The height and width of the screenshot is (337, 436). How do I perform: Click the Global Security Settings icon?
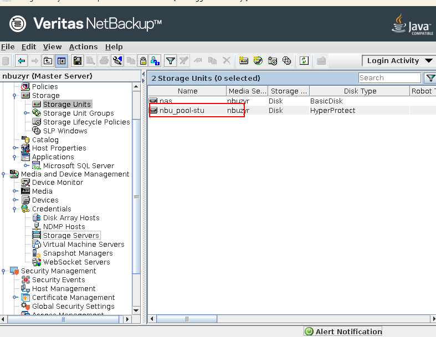[x=25, y=306]
